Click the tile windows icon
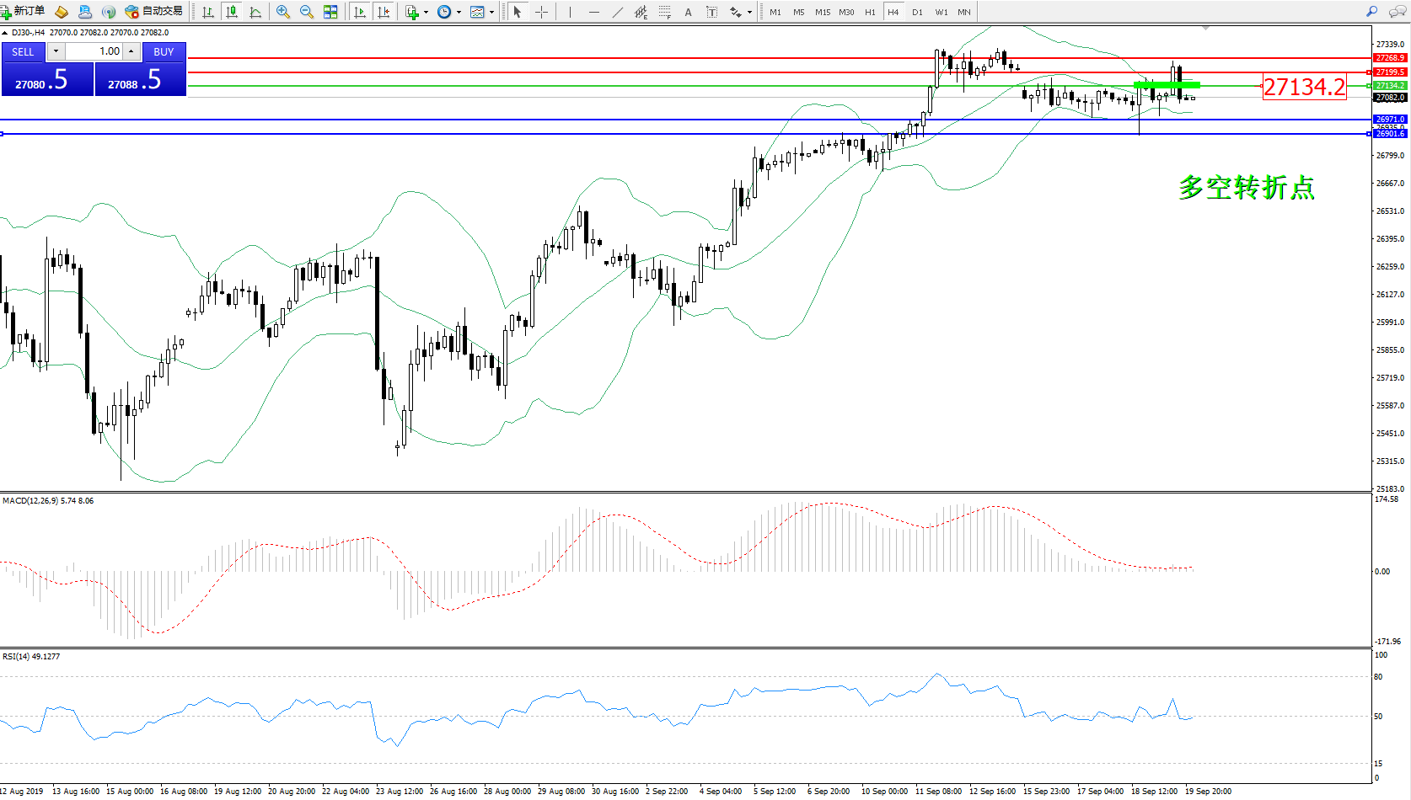1411x800 pixels. (x=330, y=12)
